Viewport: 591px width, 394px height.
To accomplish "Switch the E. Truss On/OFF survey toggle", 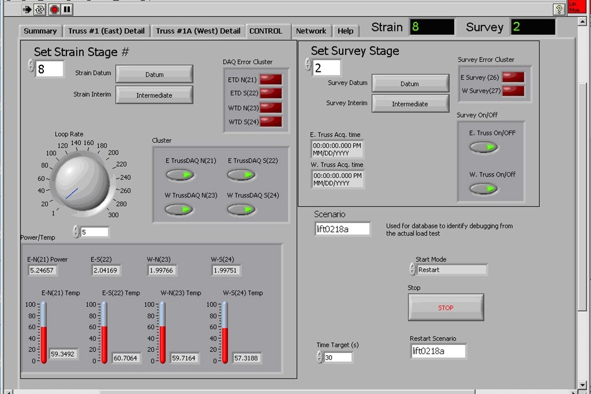I will click(483, 147).
